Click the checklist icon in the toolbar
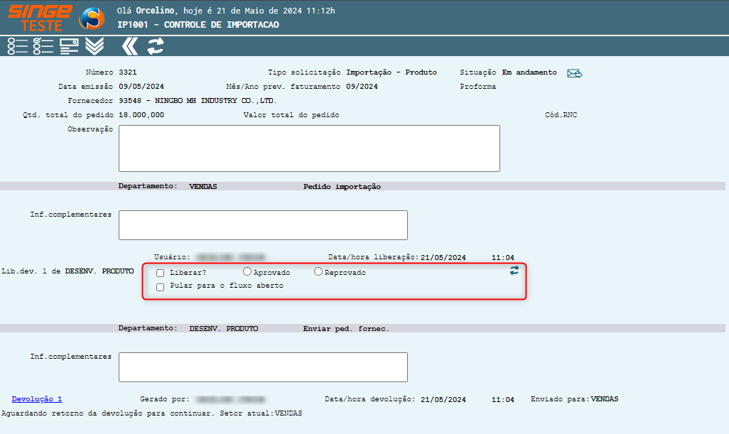729x434 pixels. pyautogui.click(x=43, y=46)
